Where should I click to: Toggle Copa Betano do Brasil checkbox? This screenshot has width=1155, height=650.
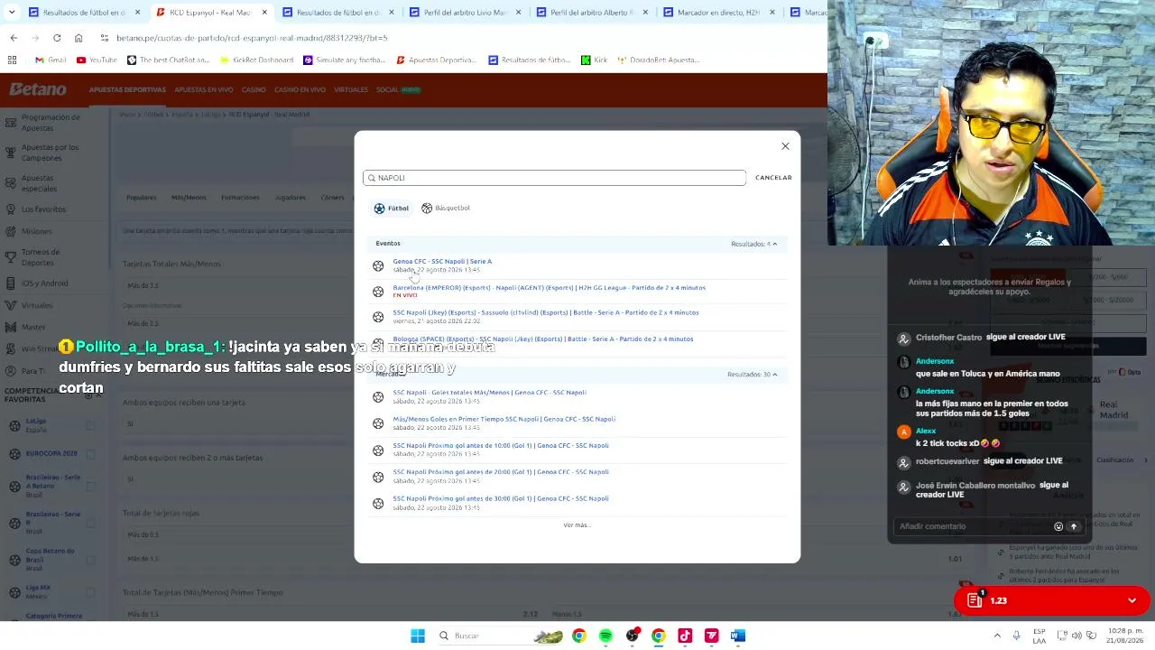pos(90,559)
